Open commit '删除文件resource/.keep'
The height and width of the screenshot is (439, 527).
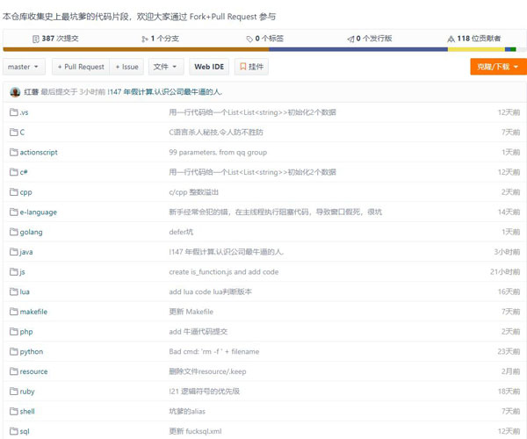(x=207, y=371)
